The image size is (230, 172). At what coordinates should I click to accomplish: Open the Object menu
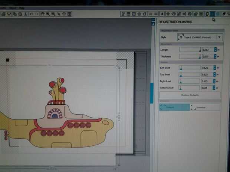(x=13, y=8)
